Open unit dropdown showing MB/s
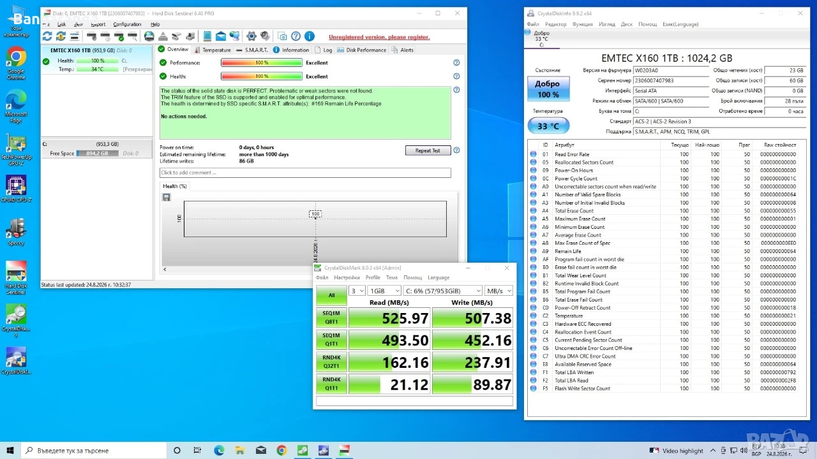 tap(498, 291)
